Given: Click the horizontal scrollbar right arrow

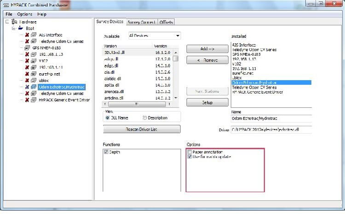Looking at the screenshot, I should click(169, 104).
